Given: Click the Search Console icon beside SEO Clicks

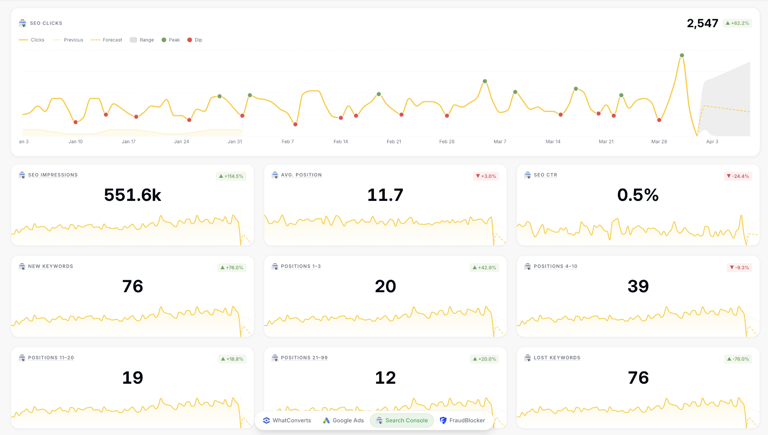Looking at the screenshot, I should click(23, 23).
